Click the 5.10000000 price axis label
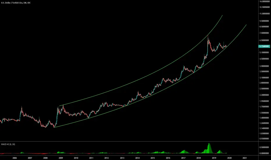This screenshot has width=271, height=160. pos(264,52)
